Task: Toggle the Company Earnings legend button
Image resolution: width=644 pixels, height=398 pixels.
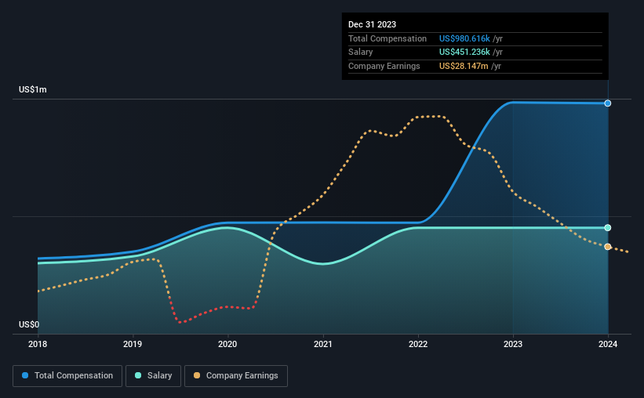Action: pos(236,376)
